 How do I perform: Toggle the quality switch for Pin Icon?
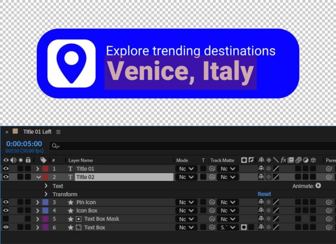click(276, 202)
